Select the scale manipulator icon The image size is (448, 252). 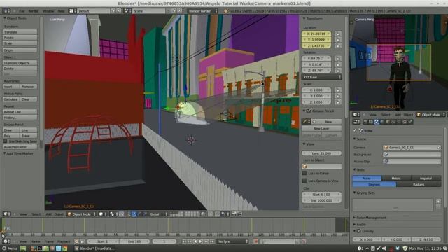145,214
